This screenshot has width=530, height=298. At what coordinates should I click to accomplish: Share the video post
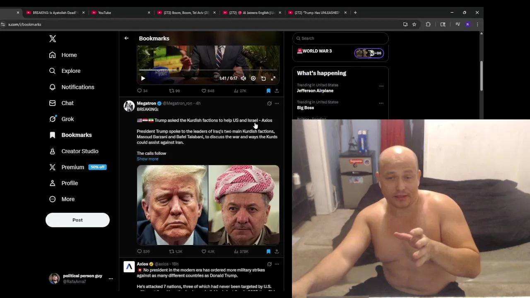[277, 91]
